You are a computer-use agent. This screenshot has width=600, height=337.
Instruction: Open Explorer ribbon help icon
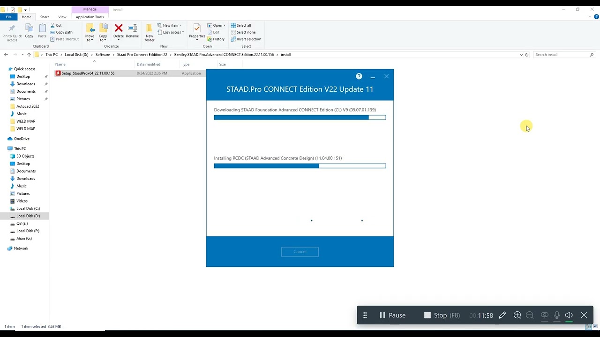[x=596, y=17]
